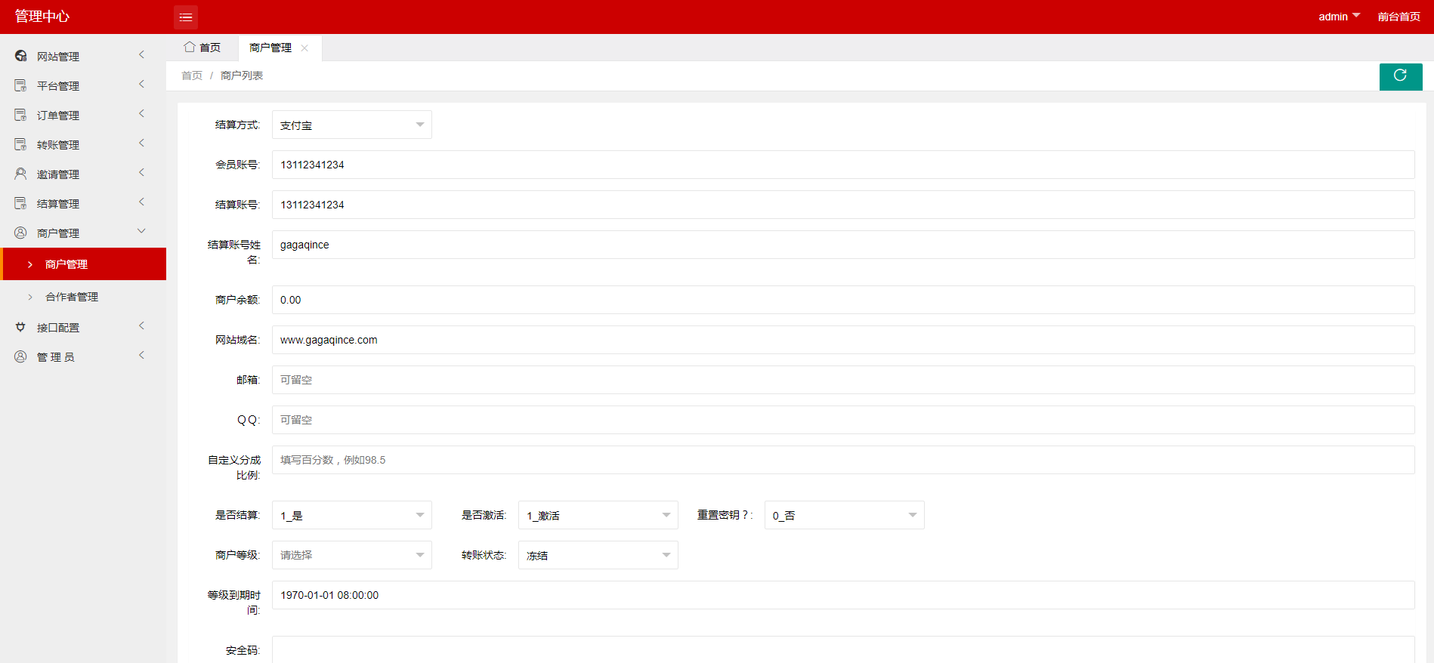Click 首页 in the breadcrumb
1434x663 pixels.
pyautogui.click(x=192, y=76)
